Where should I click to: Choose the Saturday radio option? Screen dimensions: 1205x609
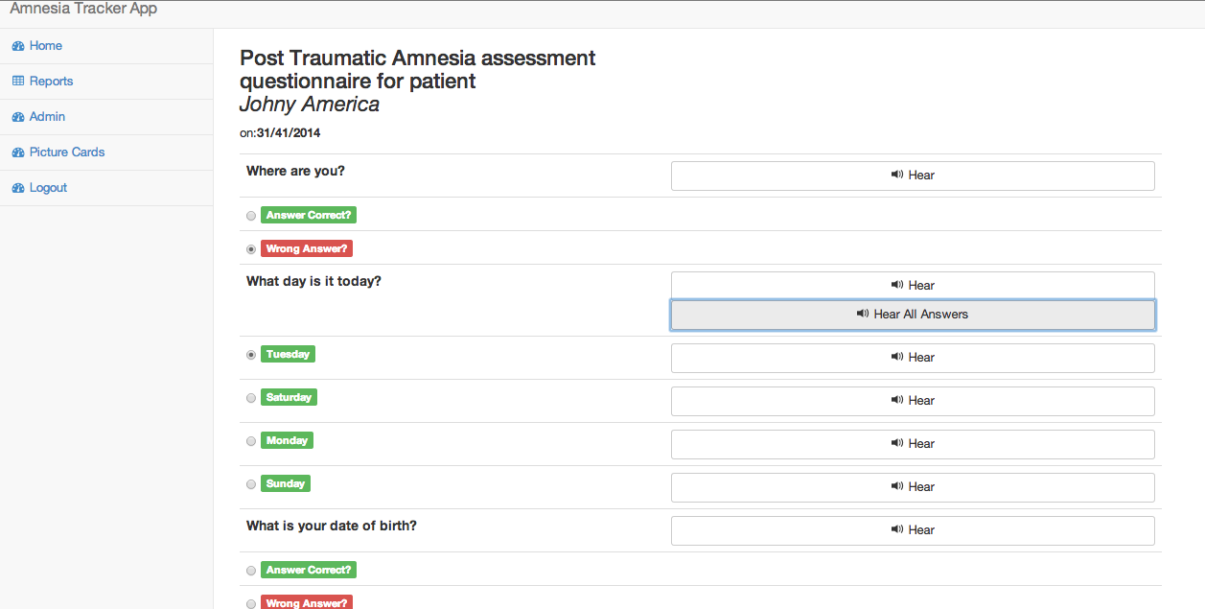click(x=251, y=398)
